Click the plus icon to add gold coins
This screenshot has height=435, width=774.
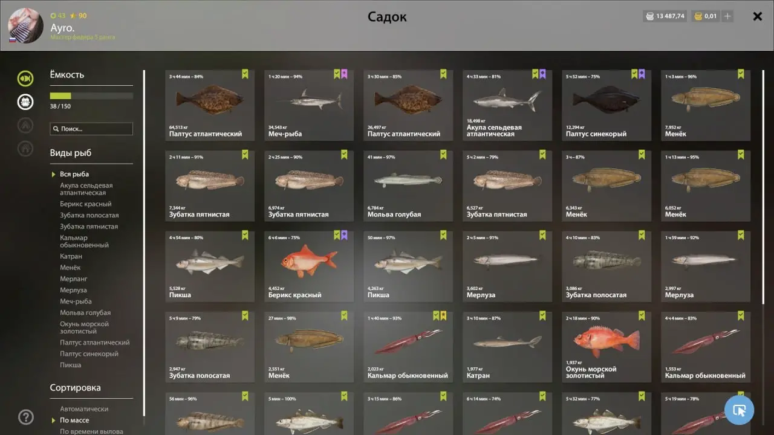(727, 16)
